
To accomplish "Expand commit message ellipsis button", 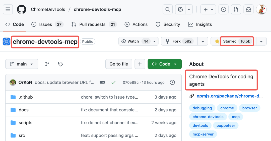I will coord(102,83).
